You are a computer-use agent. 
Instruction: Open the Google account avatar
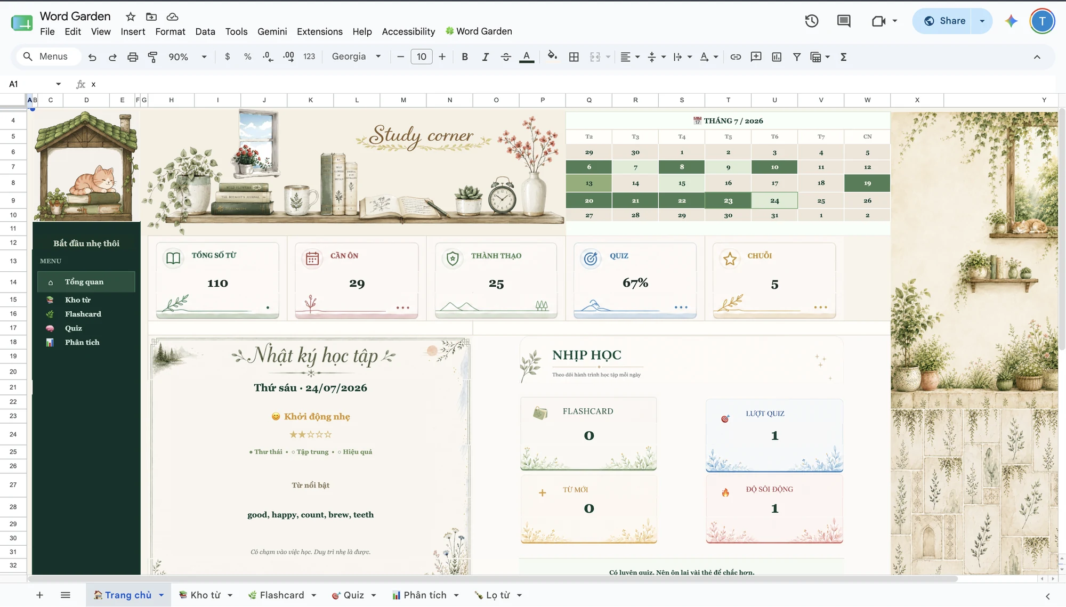[x=1042, y=21]
